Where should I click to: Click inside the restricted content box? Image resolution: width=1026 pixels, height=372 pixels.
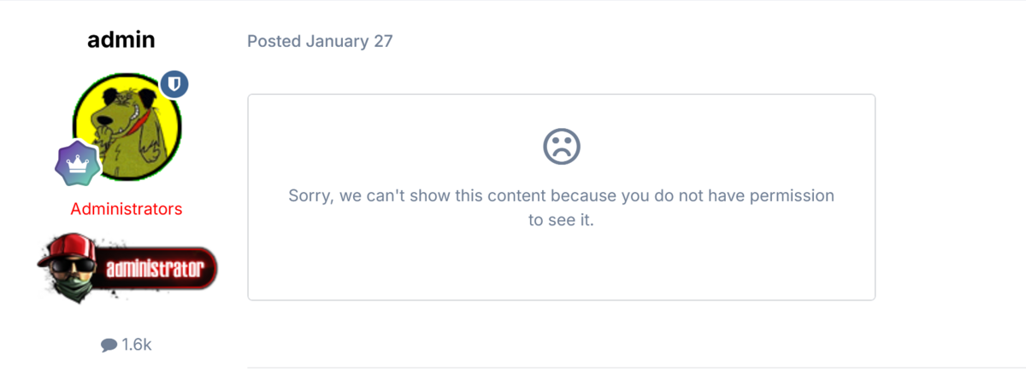click(x=561, y=264)
